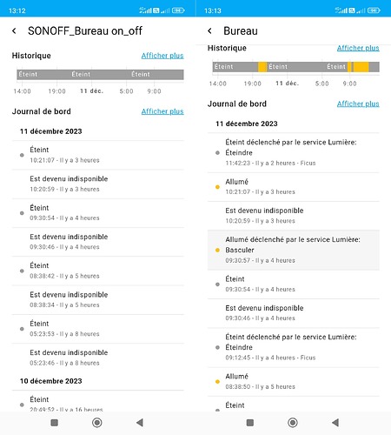Select Éteint entry at 10:21:07
Image resolution: width=391 pixels, height=435 pixels.
98,155
